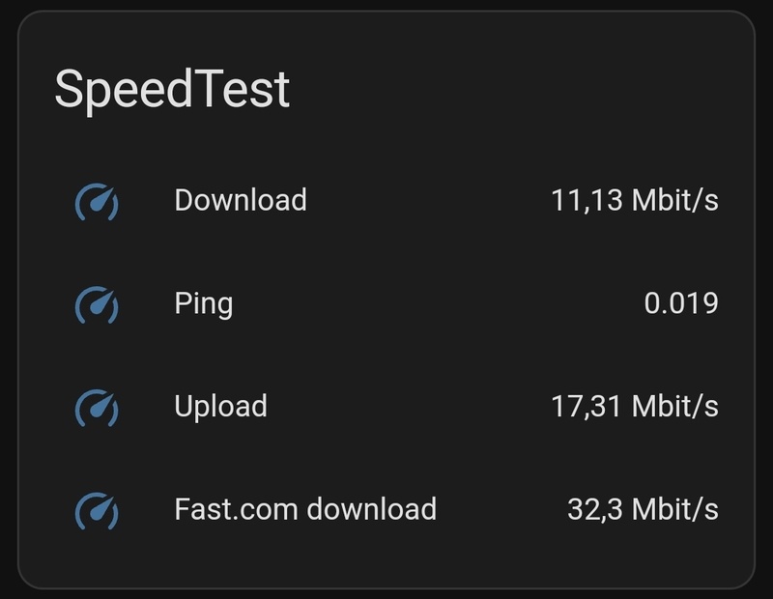Select the Ping entity name

203,303
